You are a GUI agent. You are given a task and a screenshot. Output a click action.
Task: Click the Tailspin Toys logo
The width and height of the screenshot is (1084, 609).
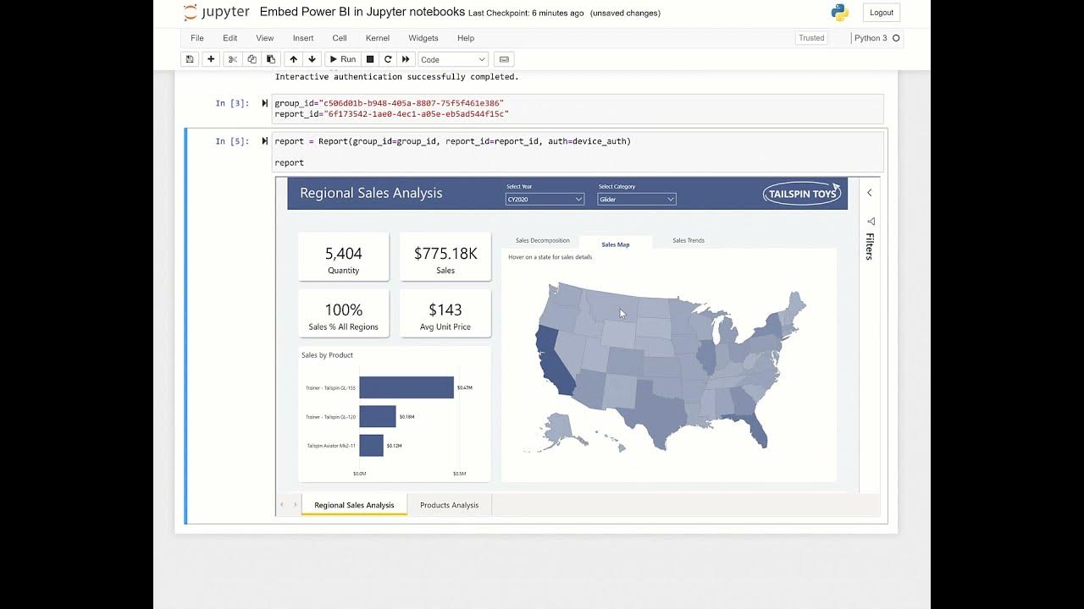[802, 193]
